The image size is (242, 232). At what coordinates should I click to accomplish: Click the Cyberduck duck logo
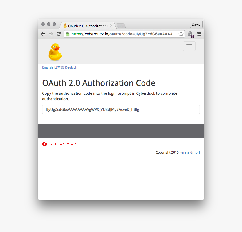pyautogui.click(x=55, y=52)
